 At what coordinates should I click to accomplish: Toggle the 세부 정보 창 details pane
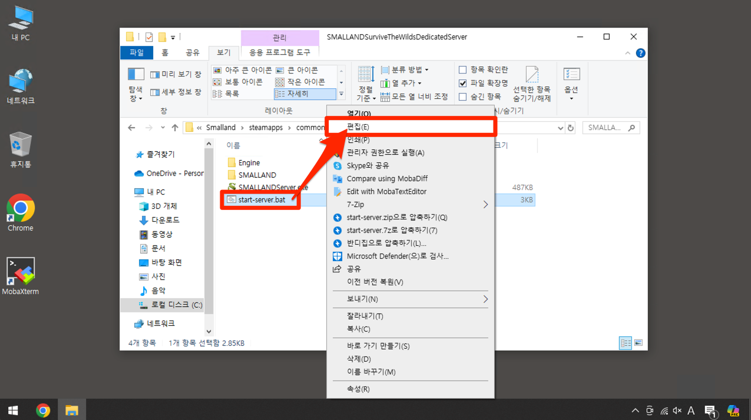(176, 92)
